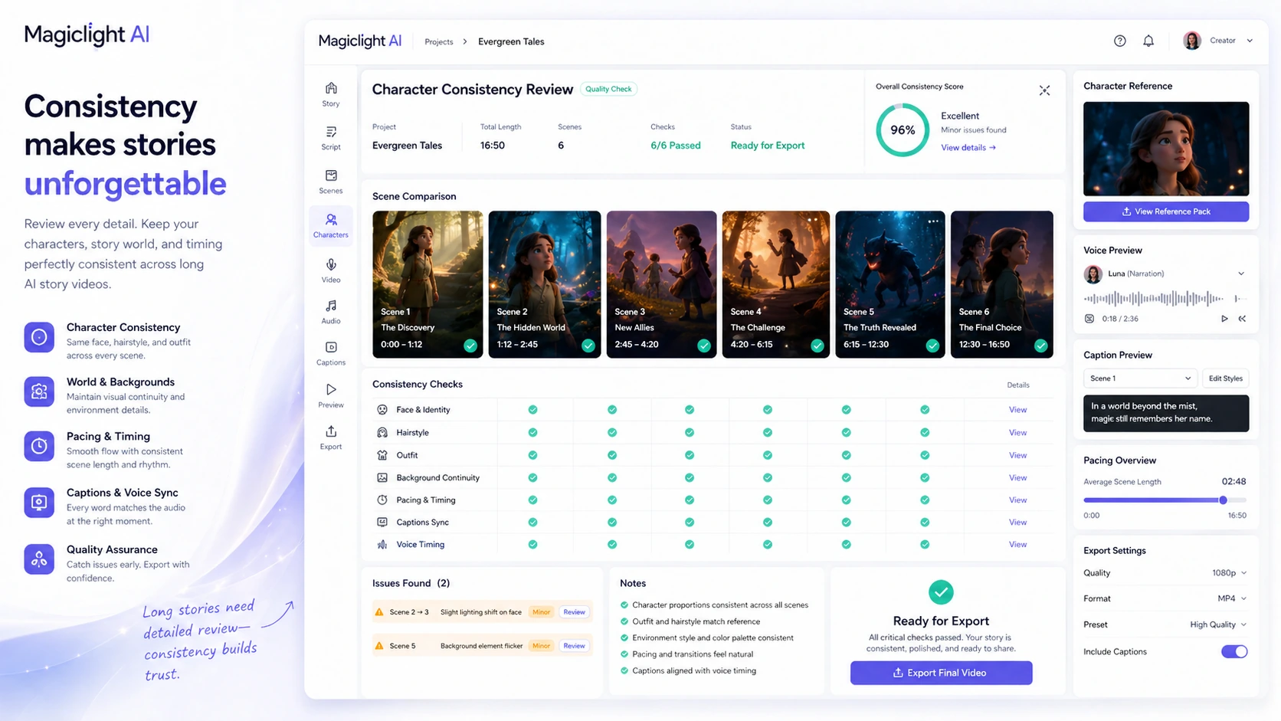Adjust the Average Scene Length slider handle

pyautogui.click(x=1223, y=500)
